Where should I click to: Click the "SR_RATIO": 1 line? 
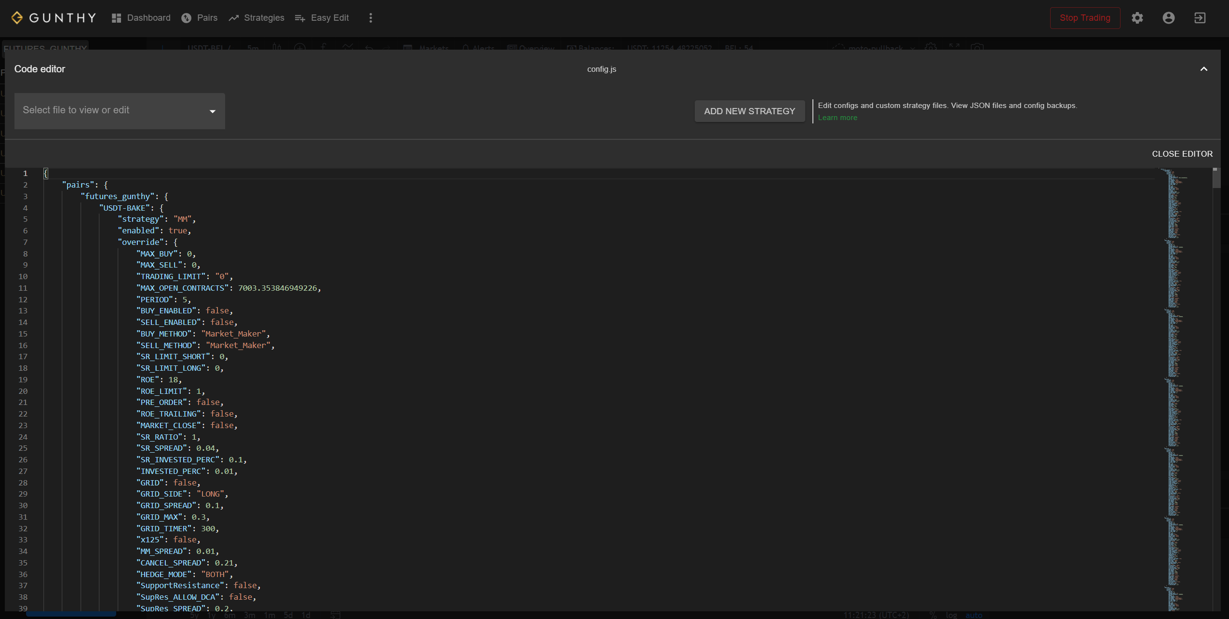[168, 437]
